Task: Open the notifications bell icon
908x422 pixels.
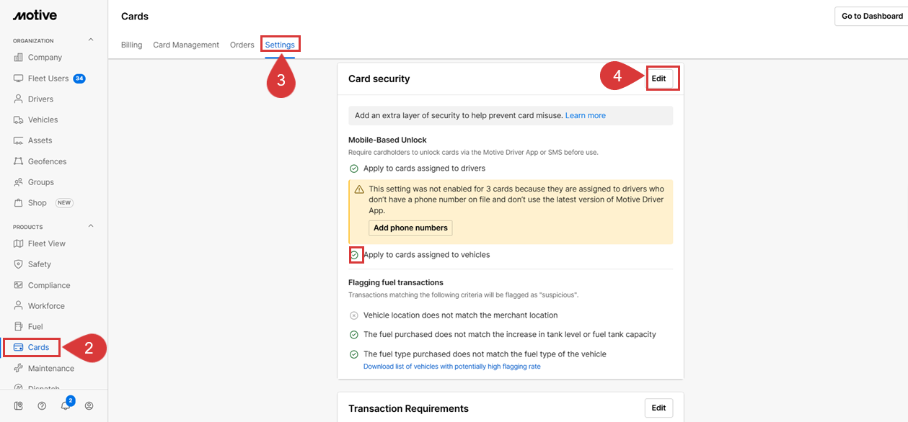Action: 66,405
